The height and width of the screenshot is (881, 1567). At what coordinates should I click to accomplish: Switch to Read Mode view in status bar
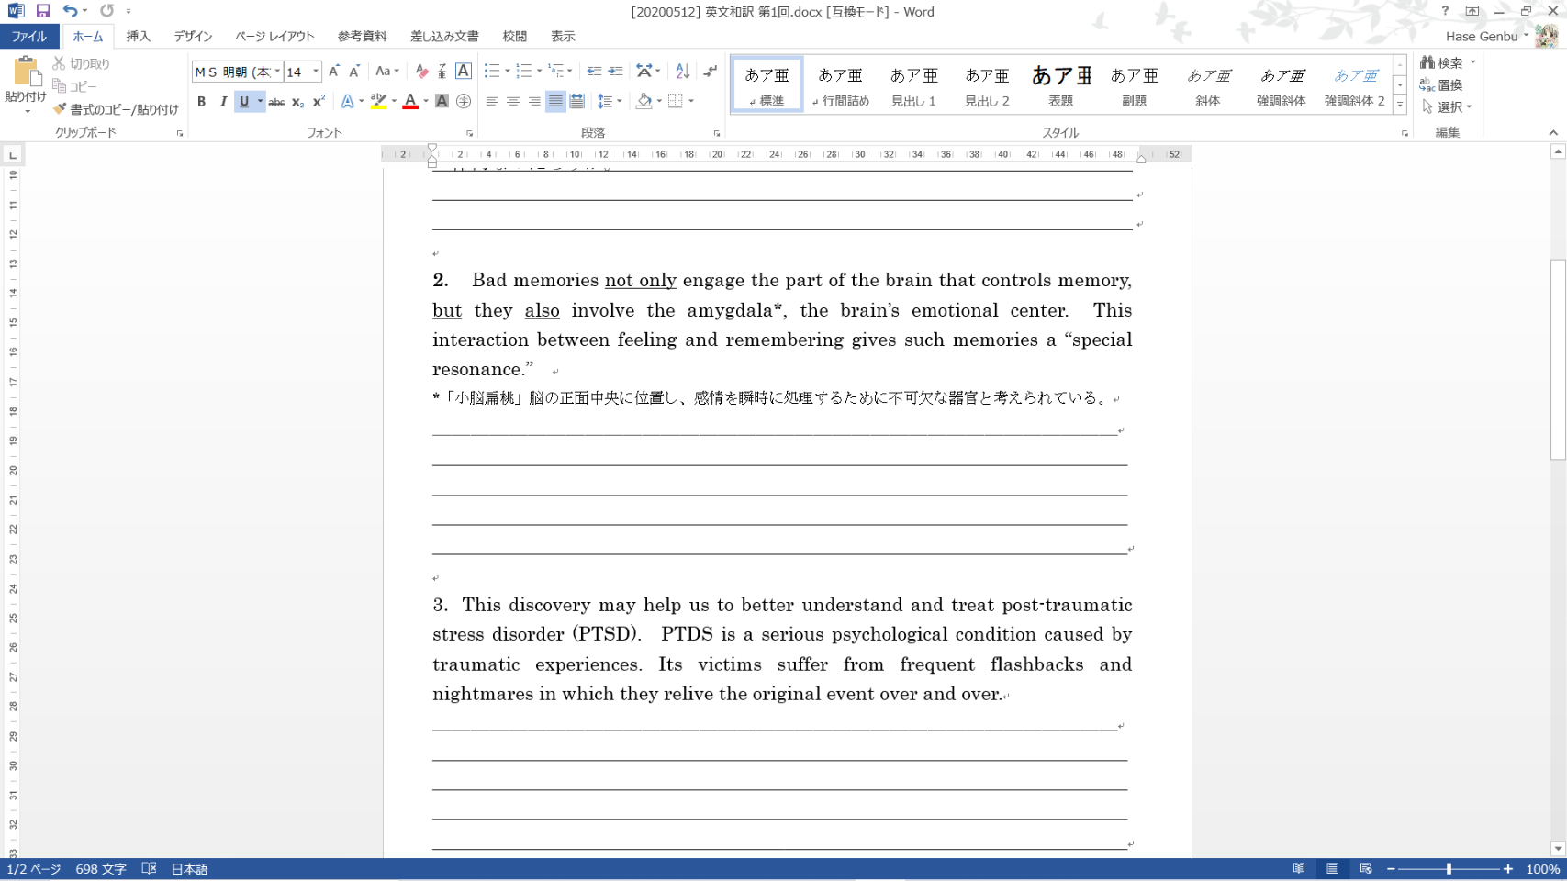[x=1299, y=869]
